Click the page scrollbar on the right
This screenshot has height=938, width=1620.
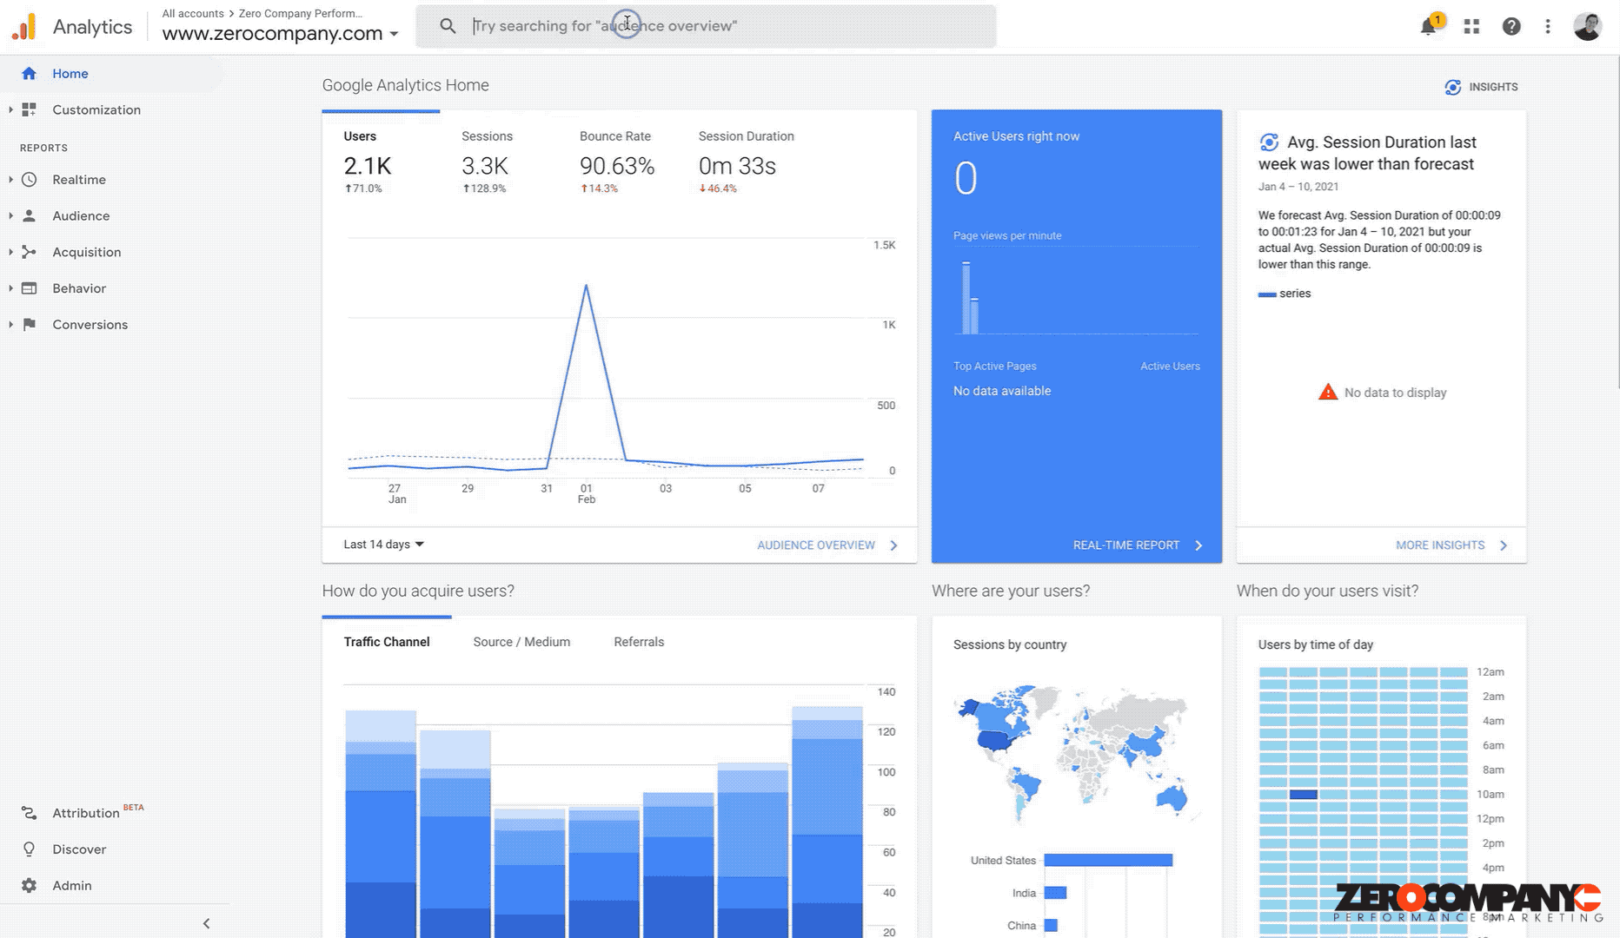pyautogui.click(x=1617, y=221)
